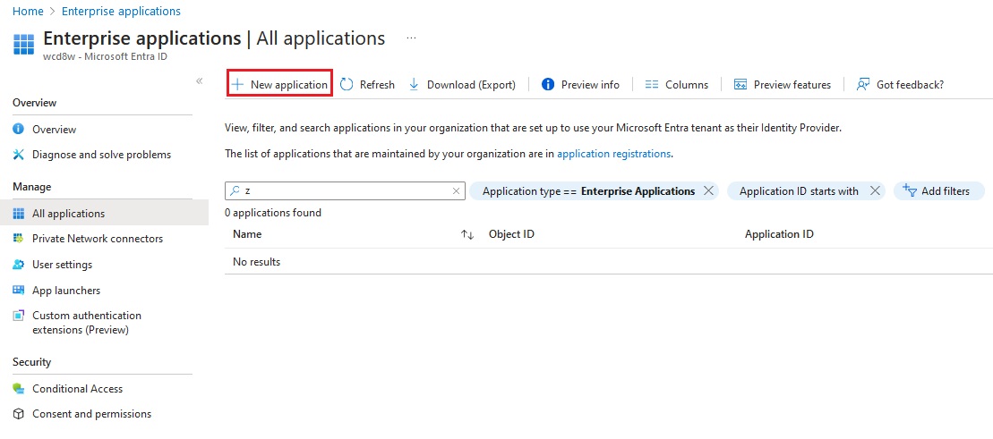Click the Download (Export) arrow icon
This screenshot has height=439, width=993.
tap(414, 84)
